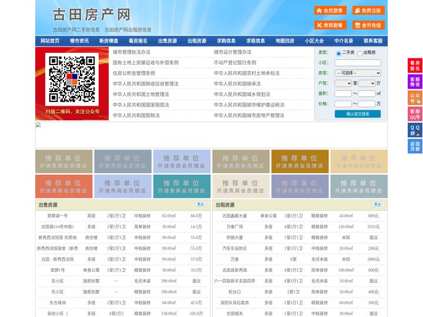The width and height of the screenshot is (423, 317).
Task: Expand the 室 room count dropdown
Action: point(343,83)
